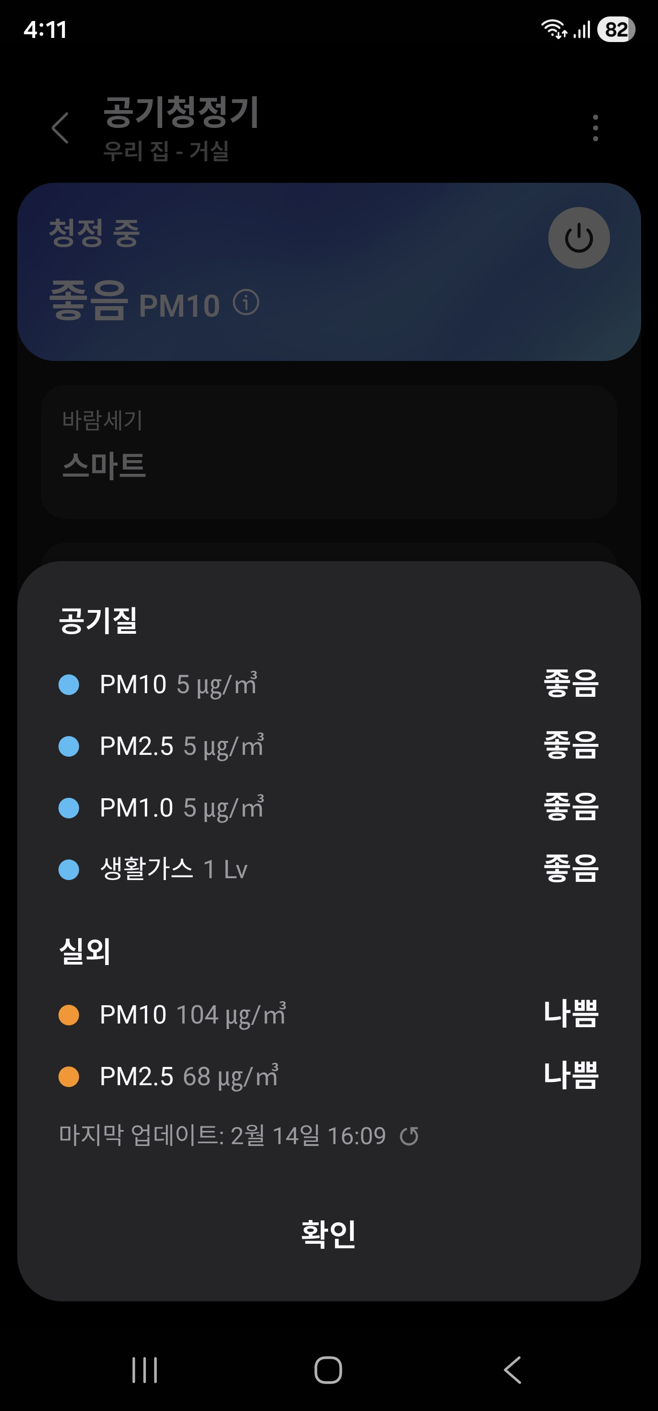The image size is (658, 1411).
Task: Tap the Android back navigation button
Action: (x=512, y=1370)
